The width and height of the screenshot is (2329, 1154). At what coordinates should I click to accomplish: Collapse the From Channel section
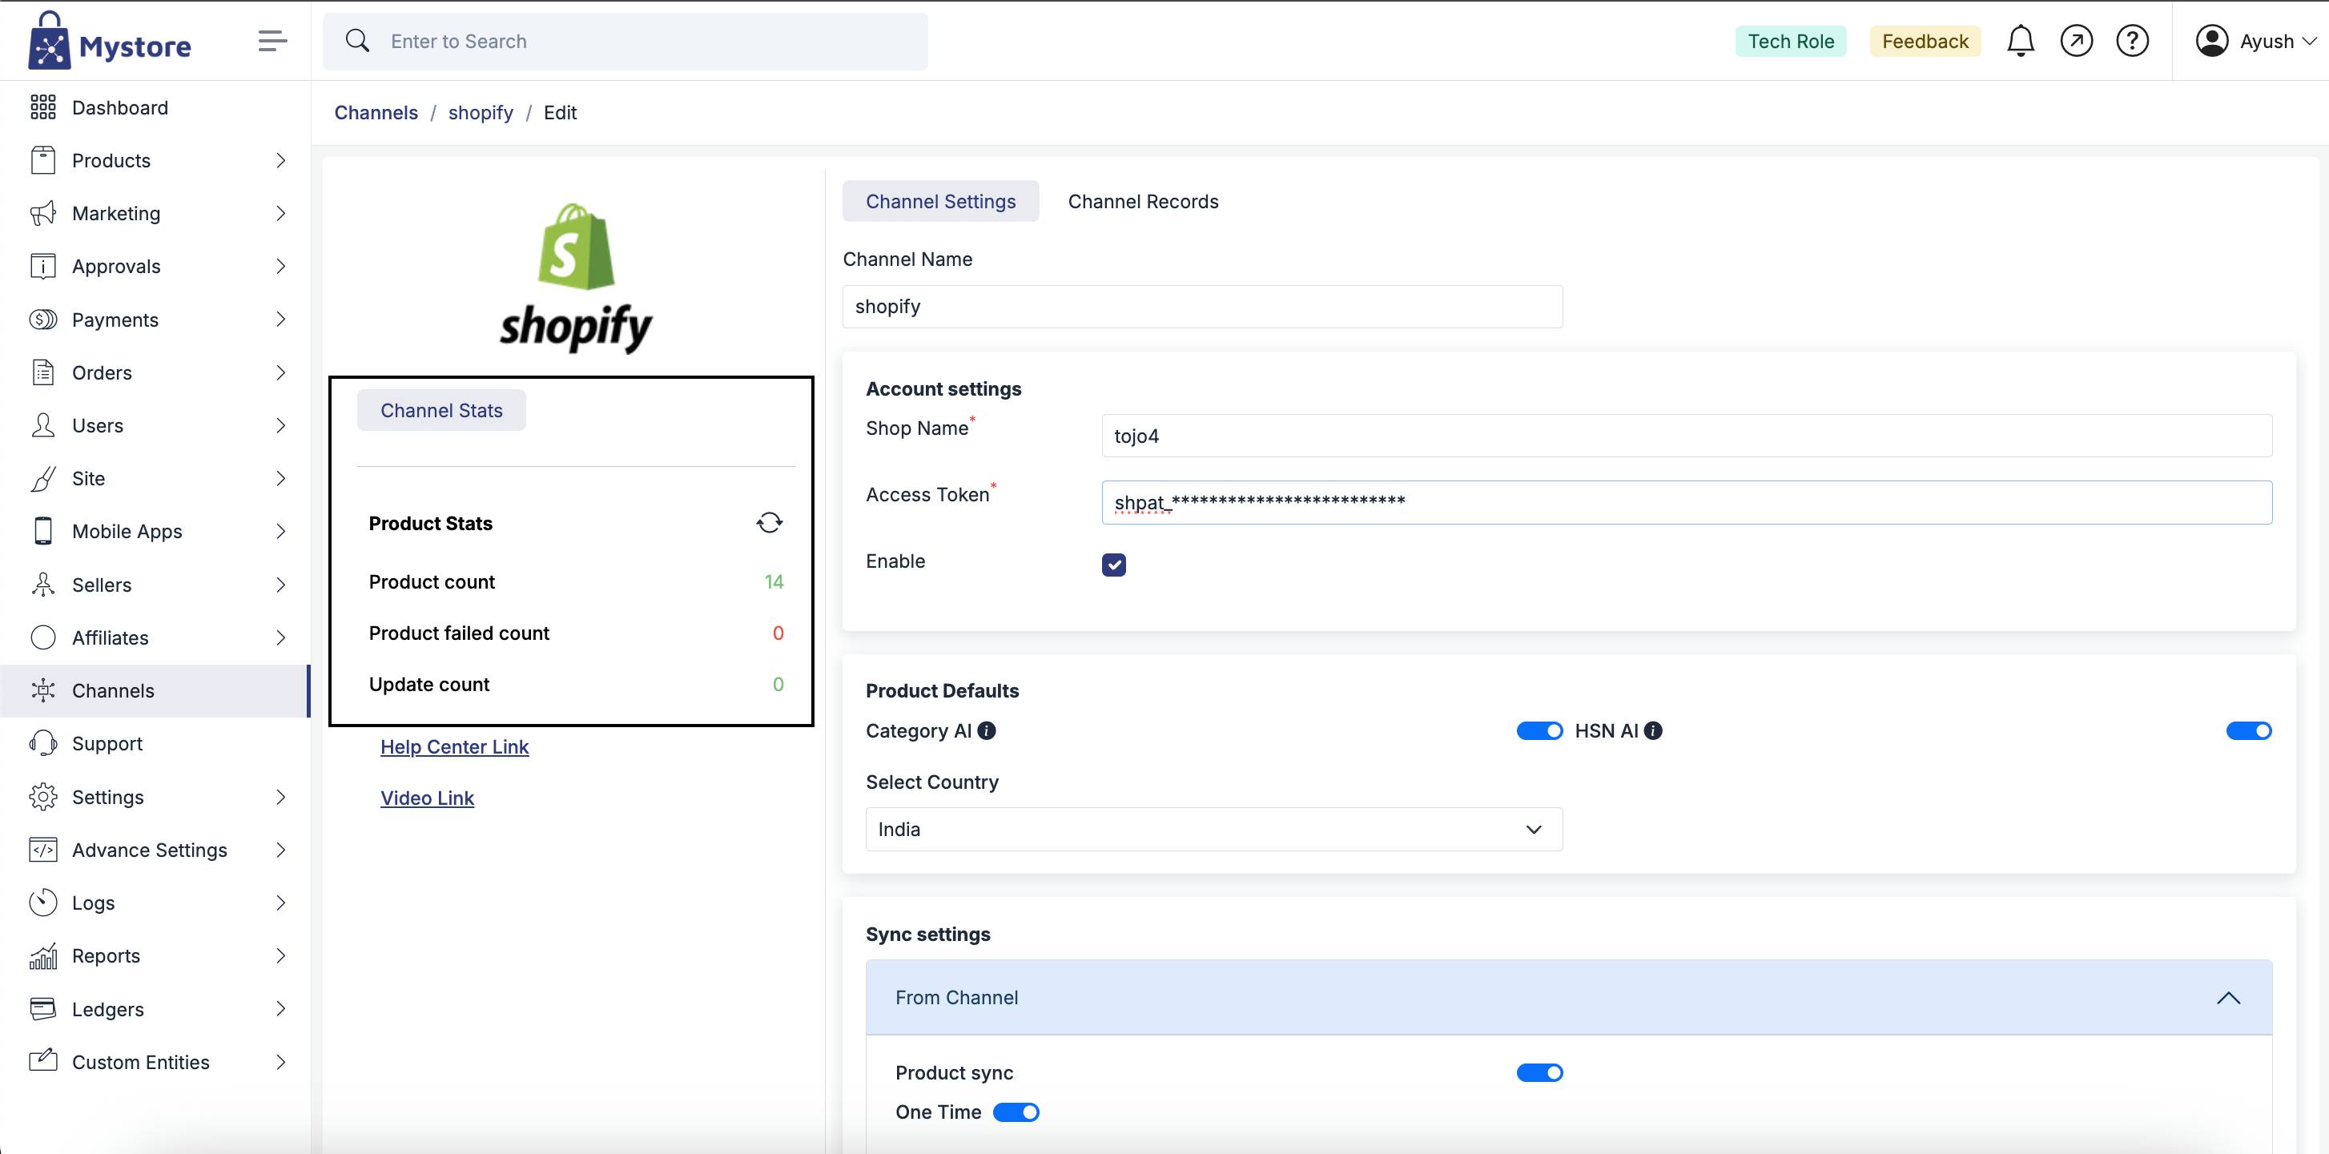(x=2228, y=998)
